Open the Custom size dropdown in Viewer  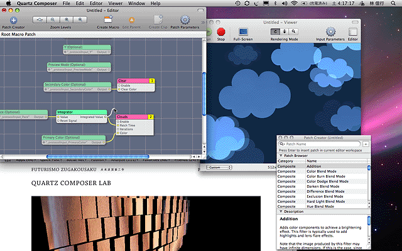point(219,168)
